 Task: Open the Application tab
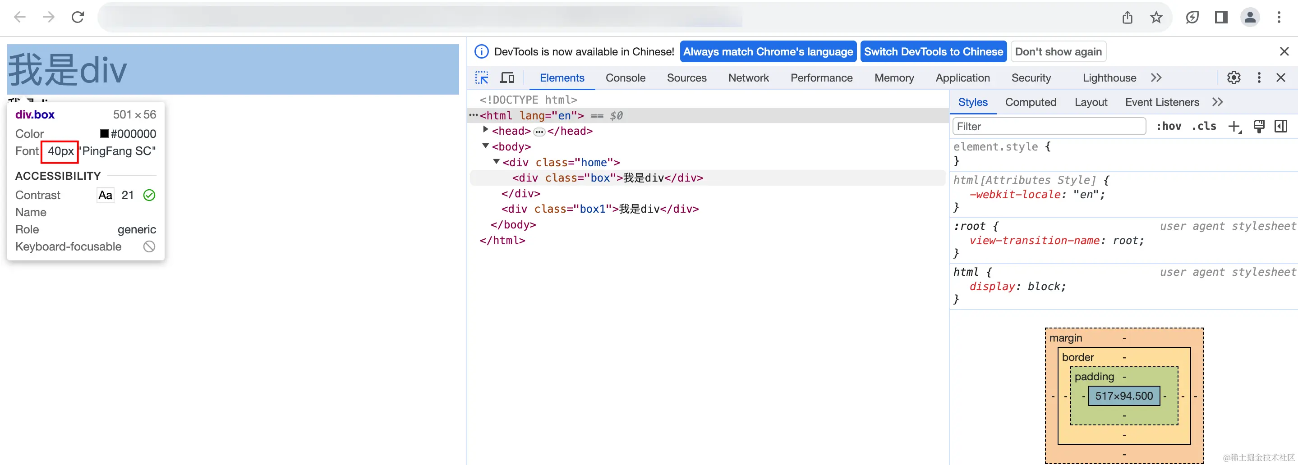[x=962, y=78]
